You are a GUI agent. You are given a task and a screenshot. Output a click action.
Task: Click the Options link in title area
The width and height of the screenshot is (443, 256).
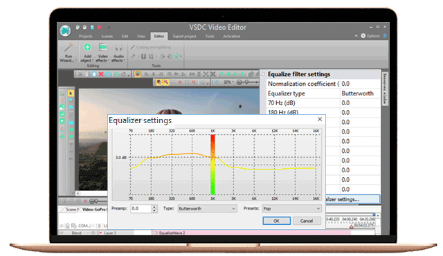pos(373,36)
